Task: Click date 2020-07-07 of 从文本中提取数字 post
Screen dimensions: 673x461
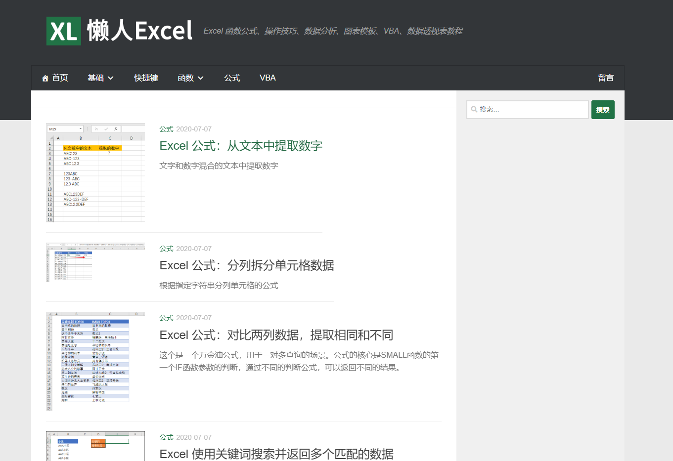Action: pyautogui.click(x=194, y=129)
